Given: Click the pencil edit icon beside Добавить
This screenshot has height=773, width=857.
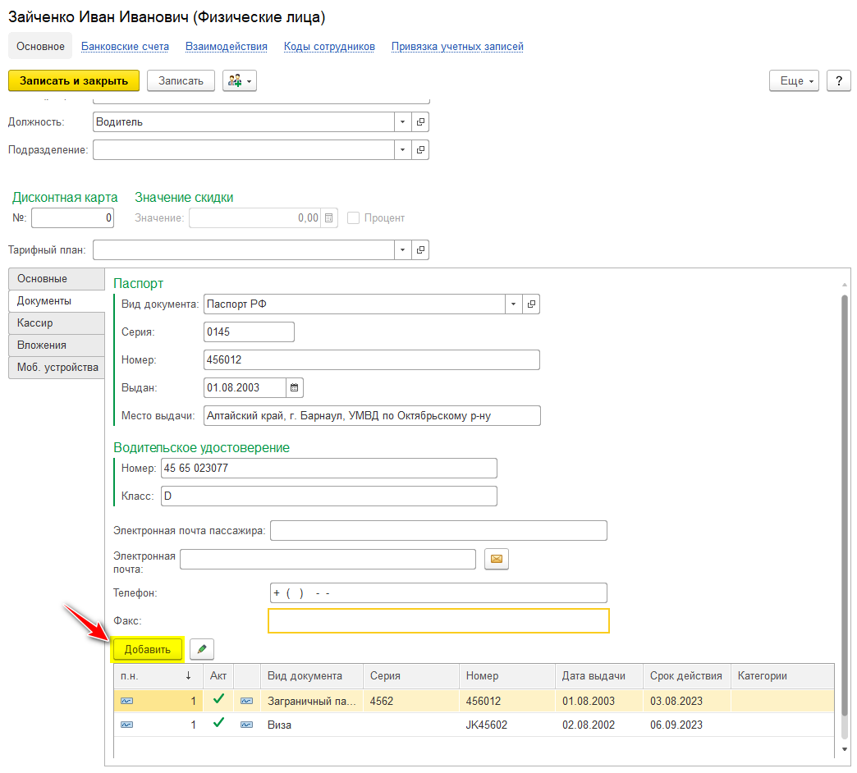Looking at the screenshot, I should click(x=202, y=649).
